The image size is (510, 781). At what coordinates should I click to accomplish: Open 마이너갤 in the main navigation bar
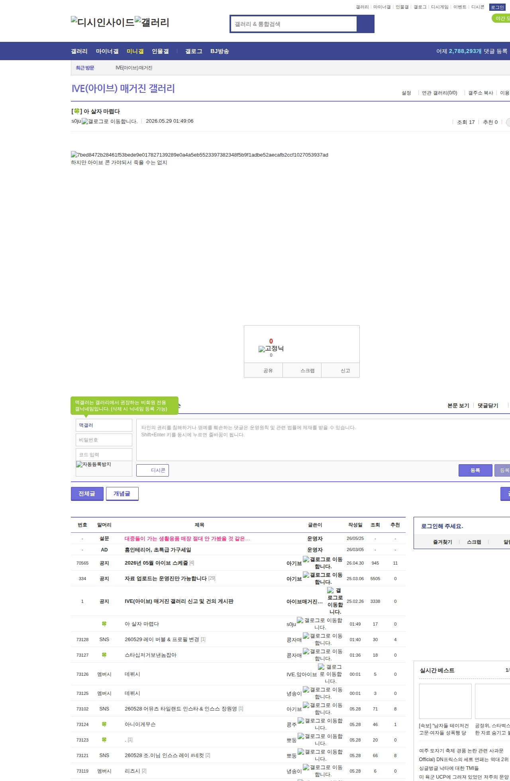pos(107,51)
